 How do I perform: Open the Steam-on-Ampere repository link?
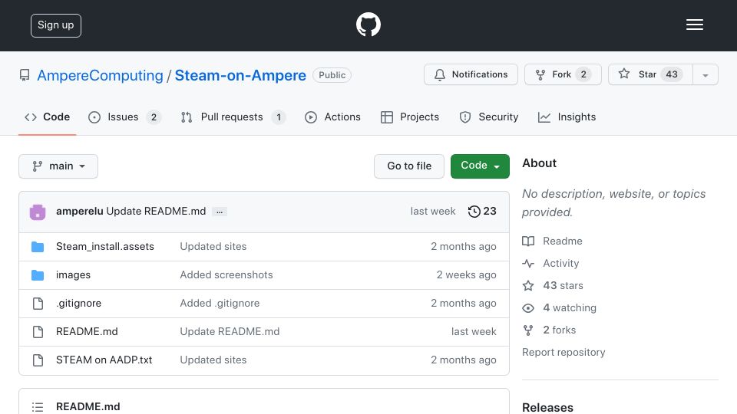[240, 75]
